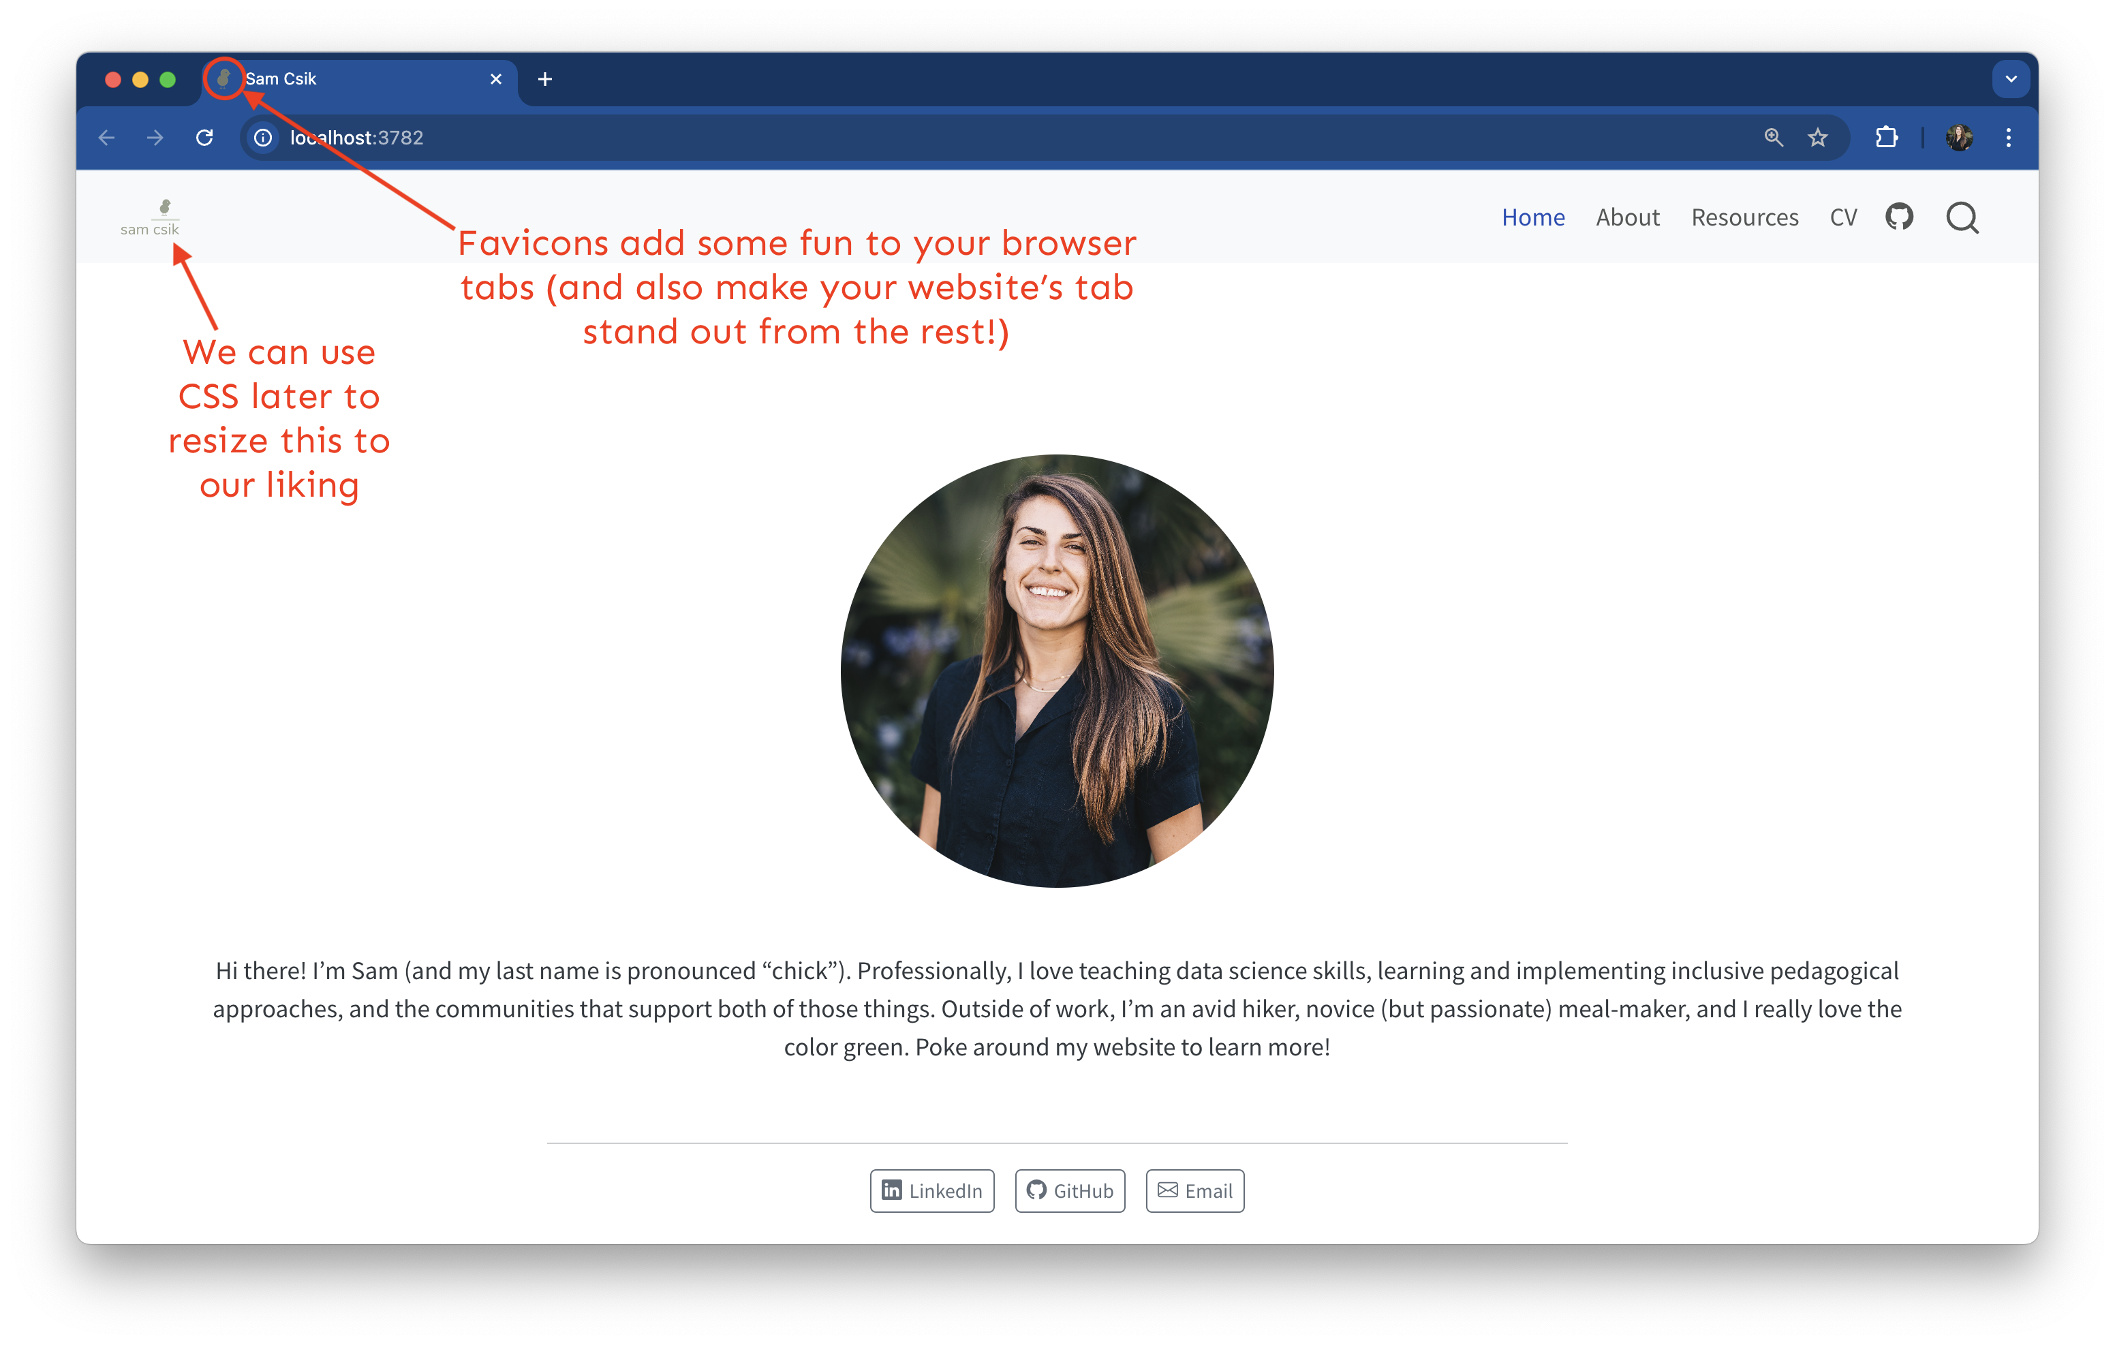Viewport: 2115px width, 1345px height.
Task: Open the browser extensions puzzle icon
Action: click(1886, 138)
